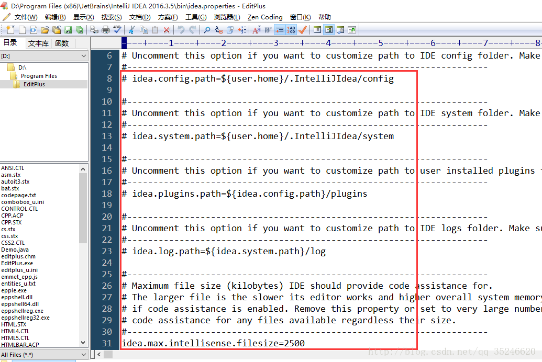Click the open remote/multiple folders icon

click(x=57, y=30)
